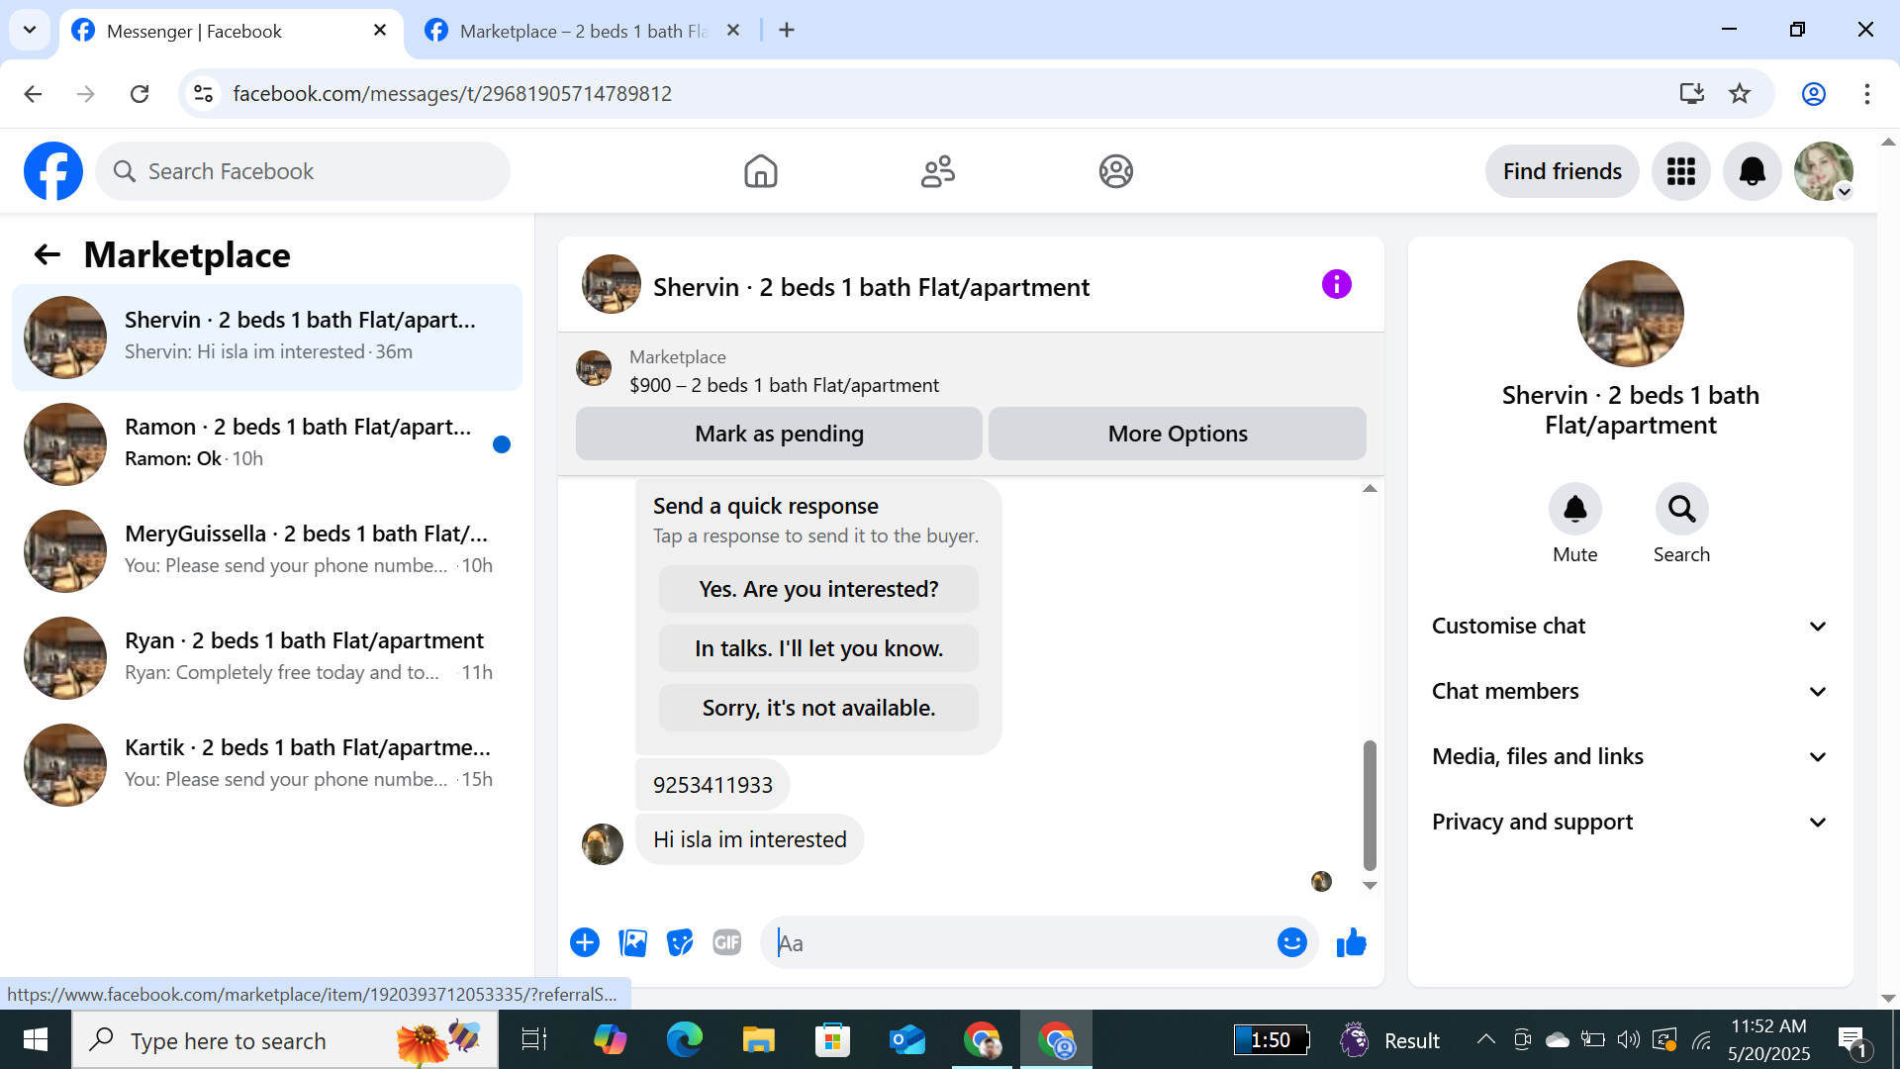The height and width of the screenshot is (1069, 1900).
Task: Click the chat scroll-down arrow
Action: pos(1370,886)
